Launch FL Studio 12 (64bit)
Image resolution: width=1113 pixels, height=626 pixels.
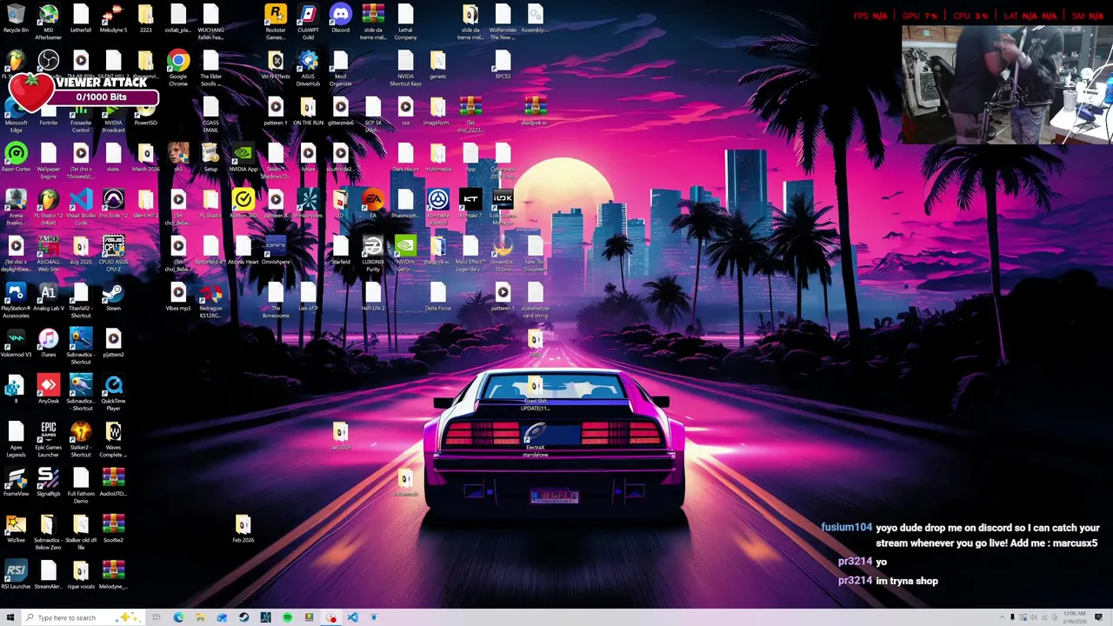[x=49, y=209]
